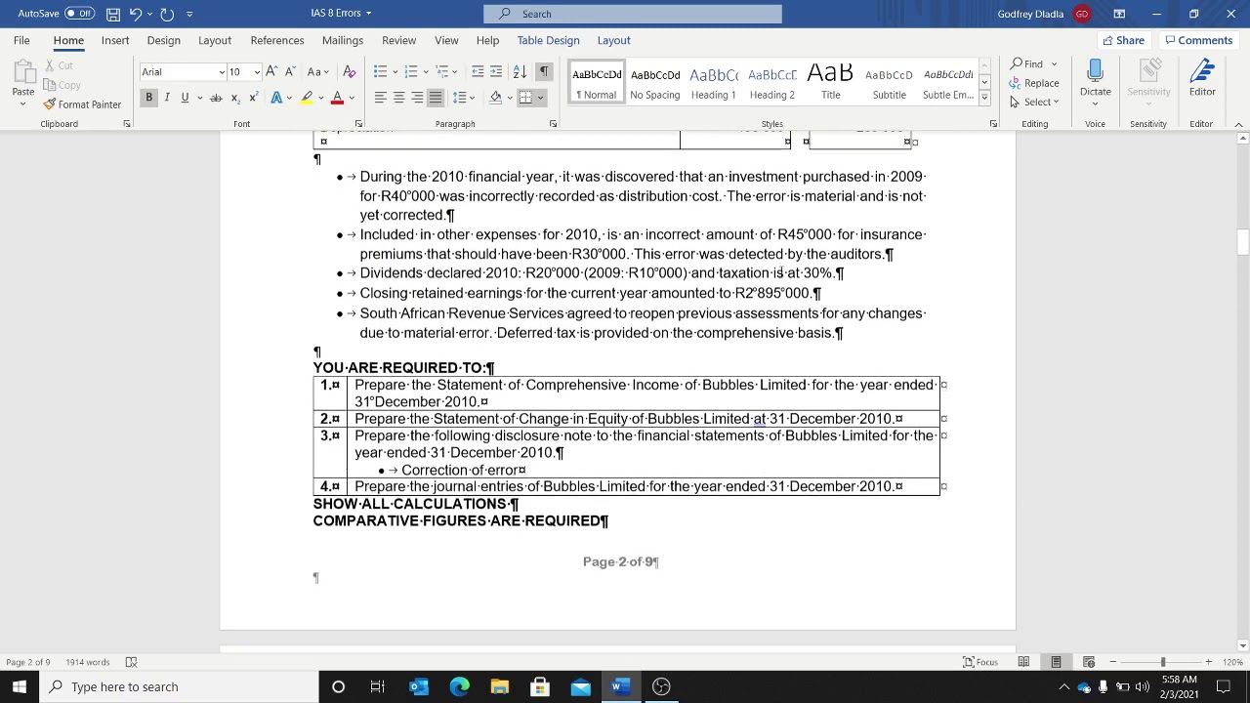
Task: Open the font name Arial dropdown
Action: [x=220, y=71]
